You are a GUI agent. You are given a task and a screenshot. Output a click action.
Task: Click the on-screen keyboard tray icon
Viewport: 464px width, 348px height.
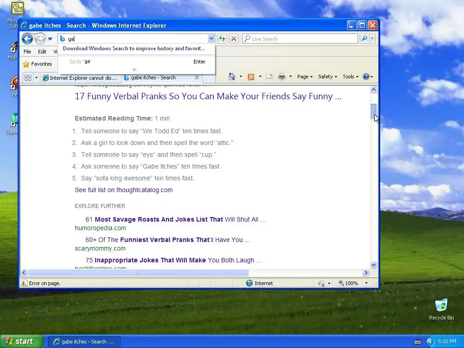click(417, 342)
